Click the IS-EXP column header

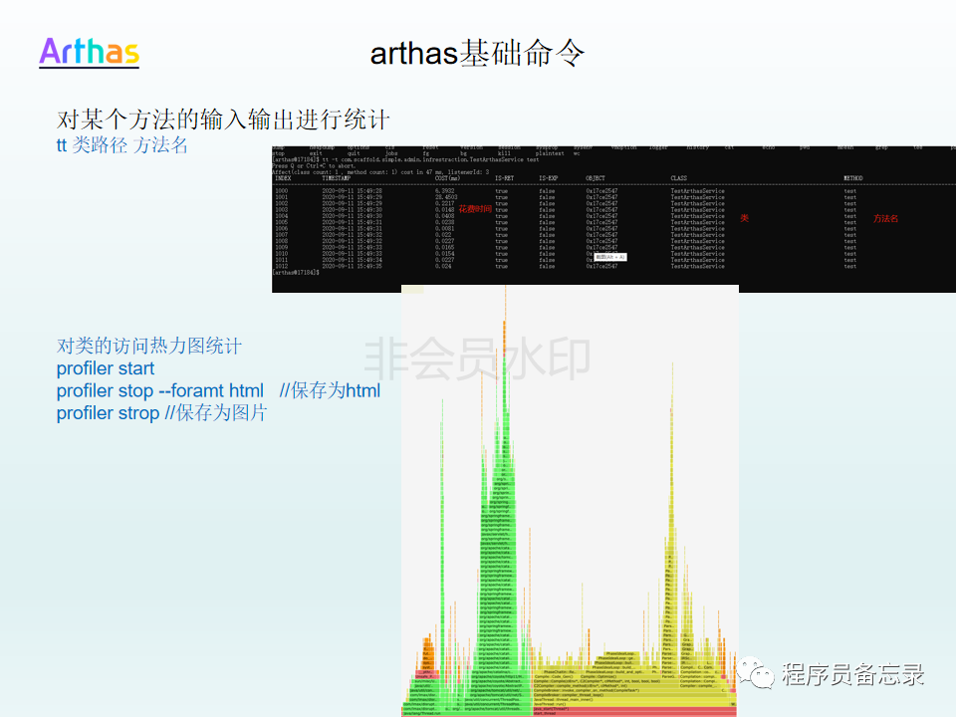tap(548, 178)
